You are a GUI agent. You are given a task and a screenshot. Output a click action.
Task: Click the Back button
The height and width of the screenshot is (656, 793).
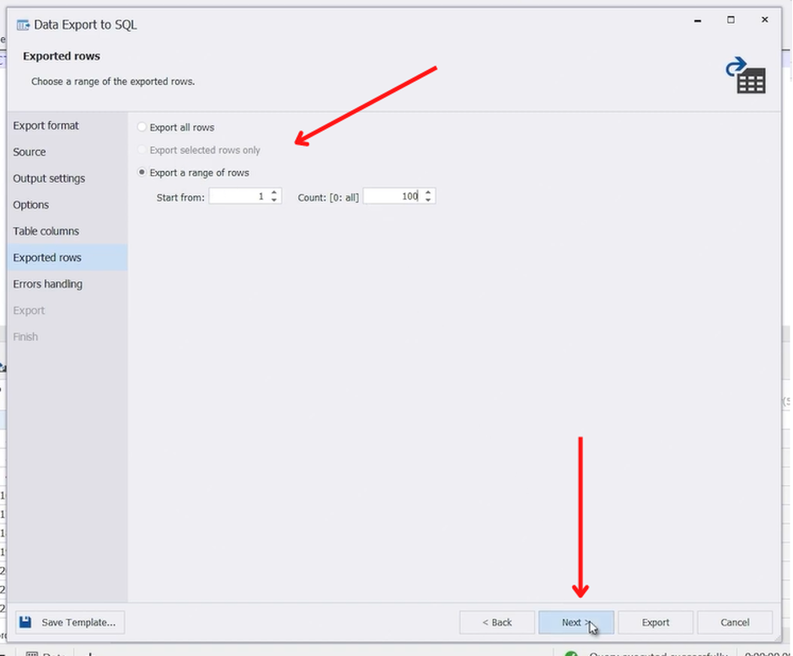(496, 622)
